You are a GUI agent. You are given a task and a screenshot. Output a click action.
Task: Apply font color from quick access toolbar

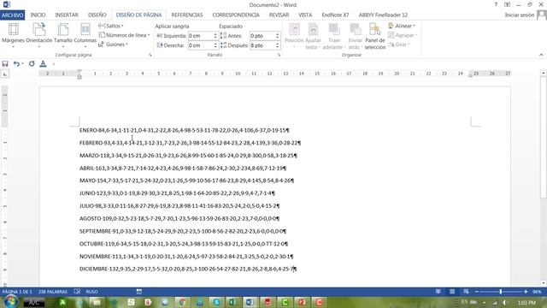[x=43, y=63]
